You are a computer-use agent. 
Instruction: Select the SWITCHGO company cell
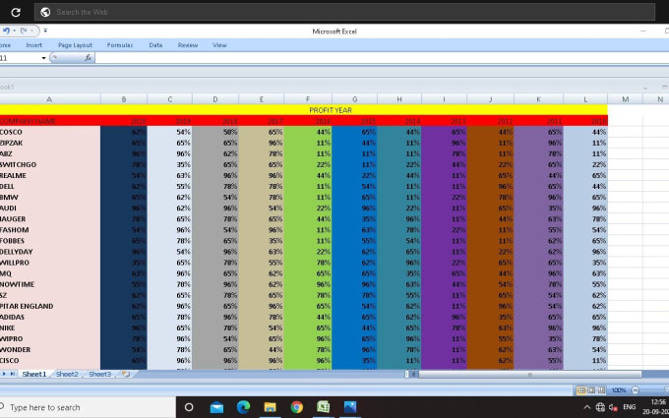click(x=50, y=164)
